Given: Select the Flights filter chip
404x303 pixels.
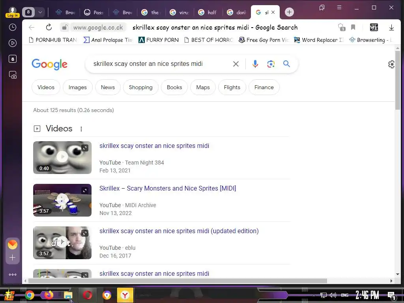Looking at the screenshot, I should (x=232, y=87).
